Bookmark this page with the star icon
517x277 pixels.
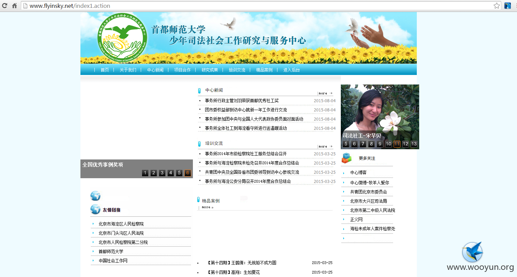point(497,6)
